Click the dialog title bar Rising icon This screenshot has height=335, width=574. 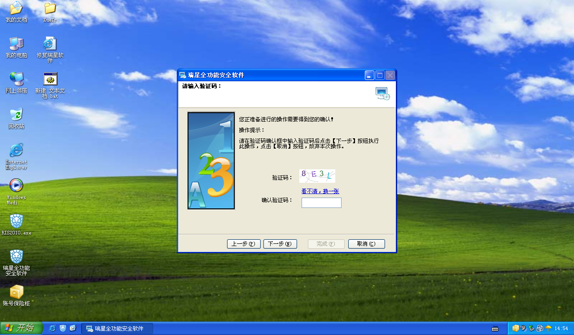pyautogui.click(x=183, y=75)
